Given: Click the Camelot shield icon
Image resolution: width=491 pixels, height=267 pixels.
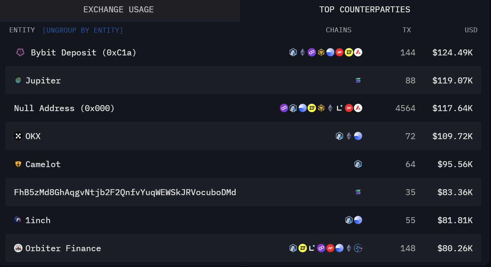Looking at the screenshot, I should [x=18, y=164].
